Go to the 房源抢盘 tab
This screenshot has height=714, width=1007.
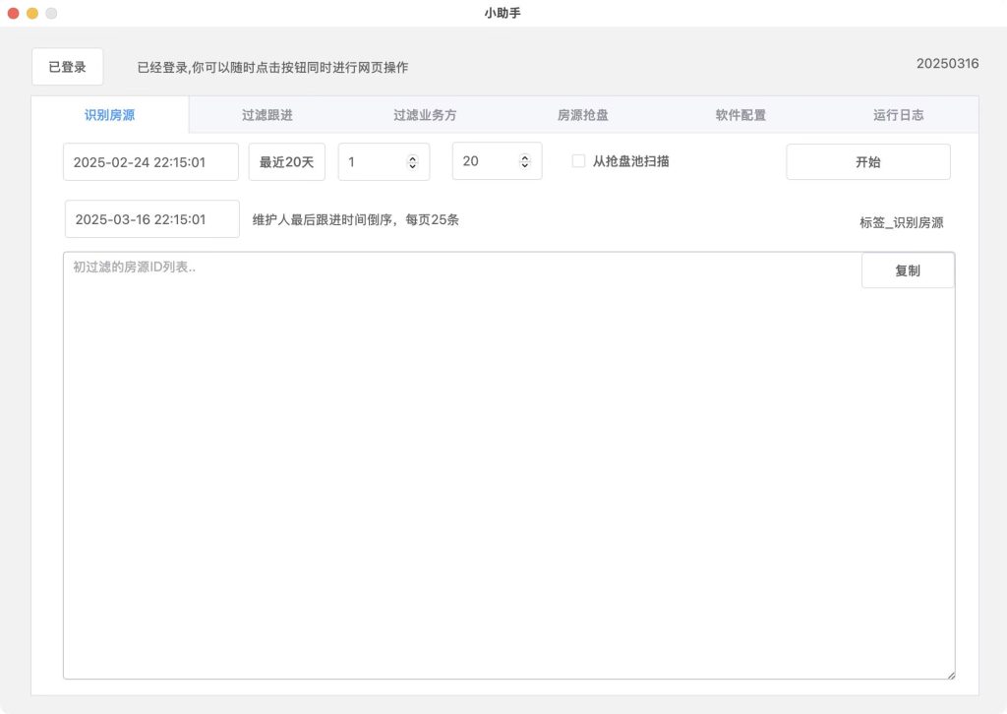tap(583, 115)
